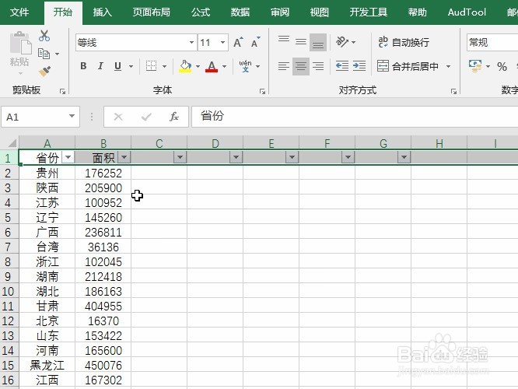Open filter dropdown in column C
This screenshot has width=518, height=389.
pyautogui.click(x=180, y=157)
